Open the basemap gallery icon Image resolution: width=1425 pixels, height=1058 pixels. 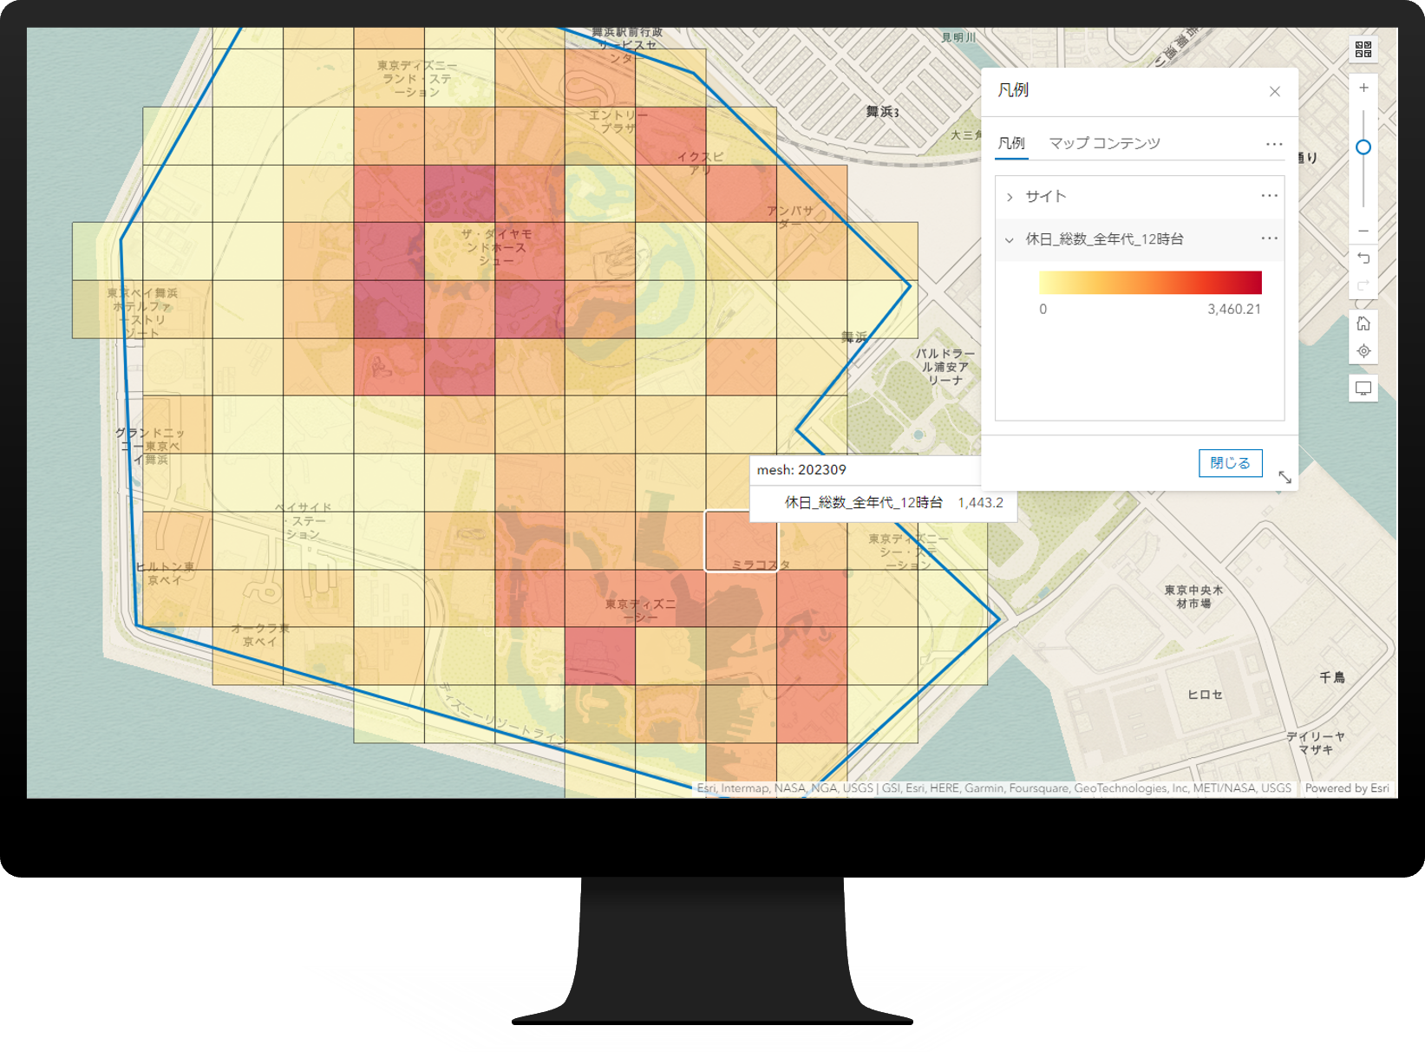pyautogui.click(x=1363, y=49)
